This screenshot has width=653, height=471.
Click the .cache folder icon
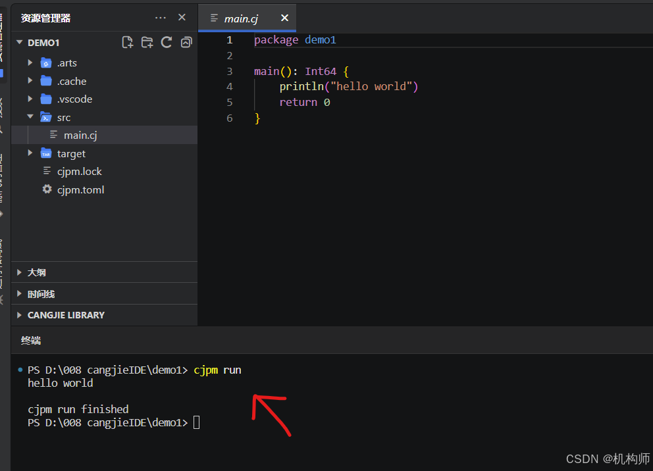46,81
